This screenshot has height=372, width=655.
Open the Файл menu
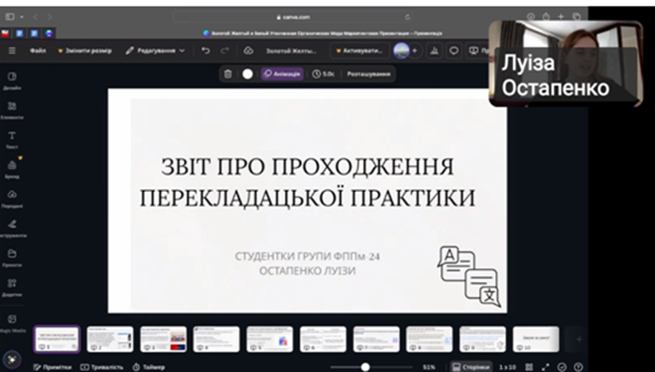coord(37,50)
